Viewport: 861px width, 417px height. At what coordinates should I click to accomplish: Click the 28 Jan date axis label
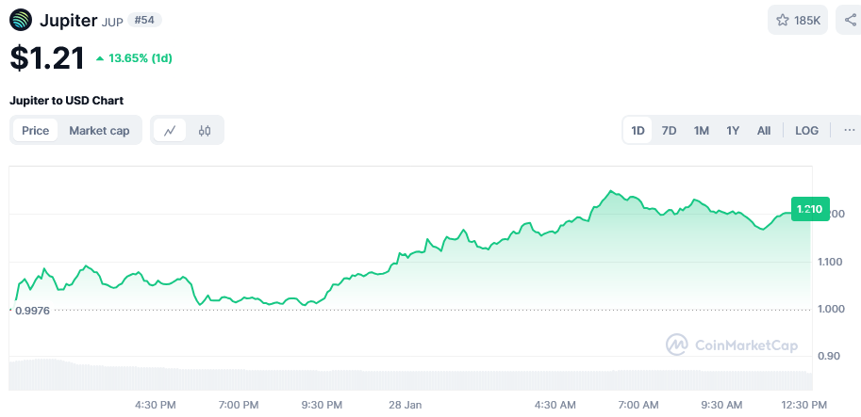point(406,405)
